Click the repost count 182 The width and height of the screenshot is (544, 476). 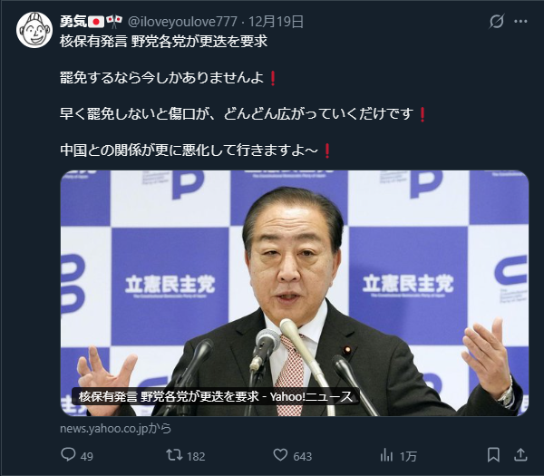click(196, 456)
